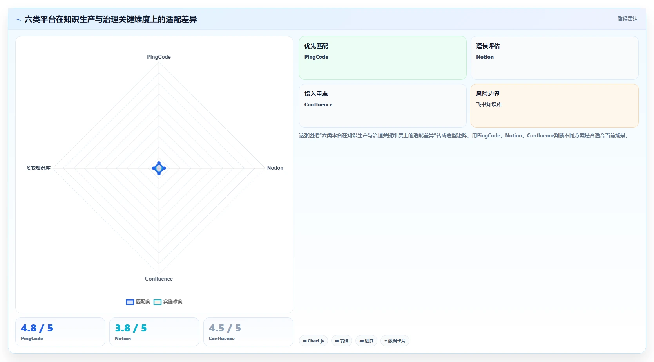Click the small icon before the page title
Screen dimensions: 654x362
tap(18, 20)
